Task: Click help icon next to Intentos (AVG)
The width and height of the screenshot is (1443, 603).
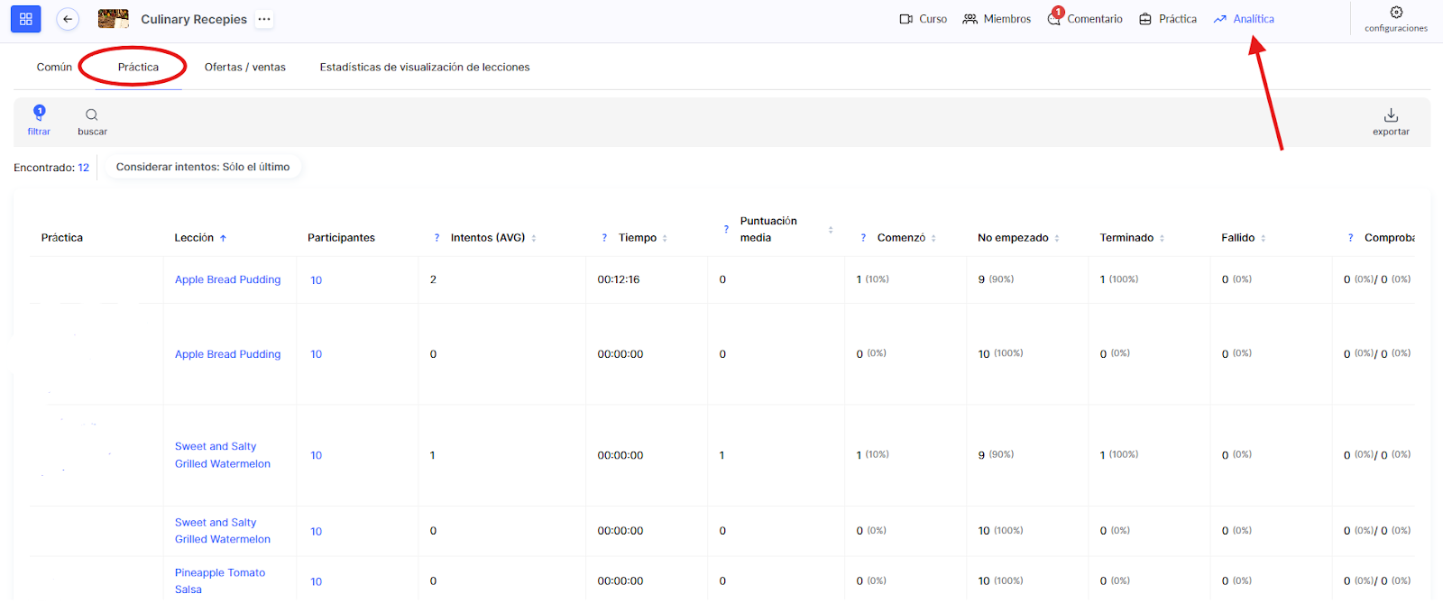Action: click(437, 238)
